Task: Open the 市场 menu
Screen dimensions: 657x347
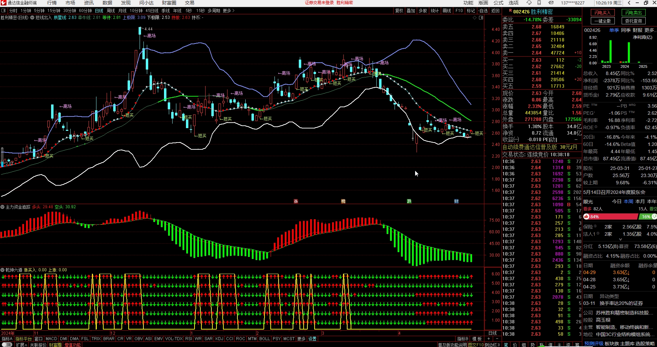Action: click(70, 3)
